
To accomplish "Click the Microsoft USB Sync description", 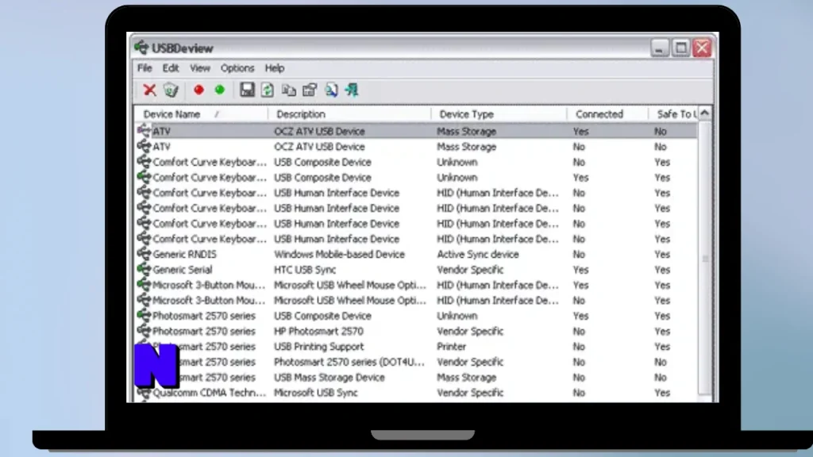I will click(316, 393).
